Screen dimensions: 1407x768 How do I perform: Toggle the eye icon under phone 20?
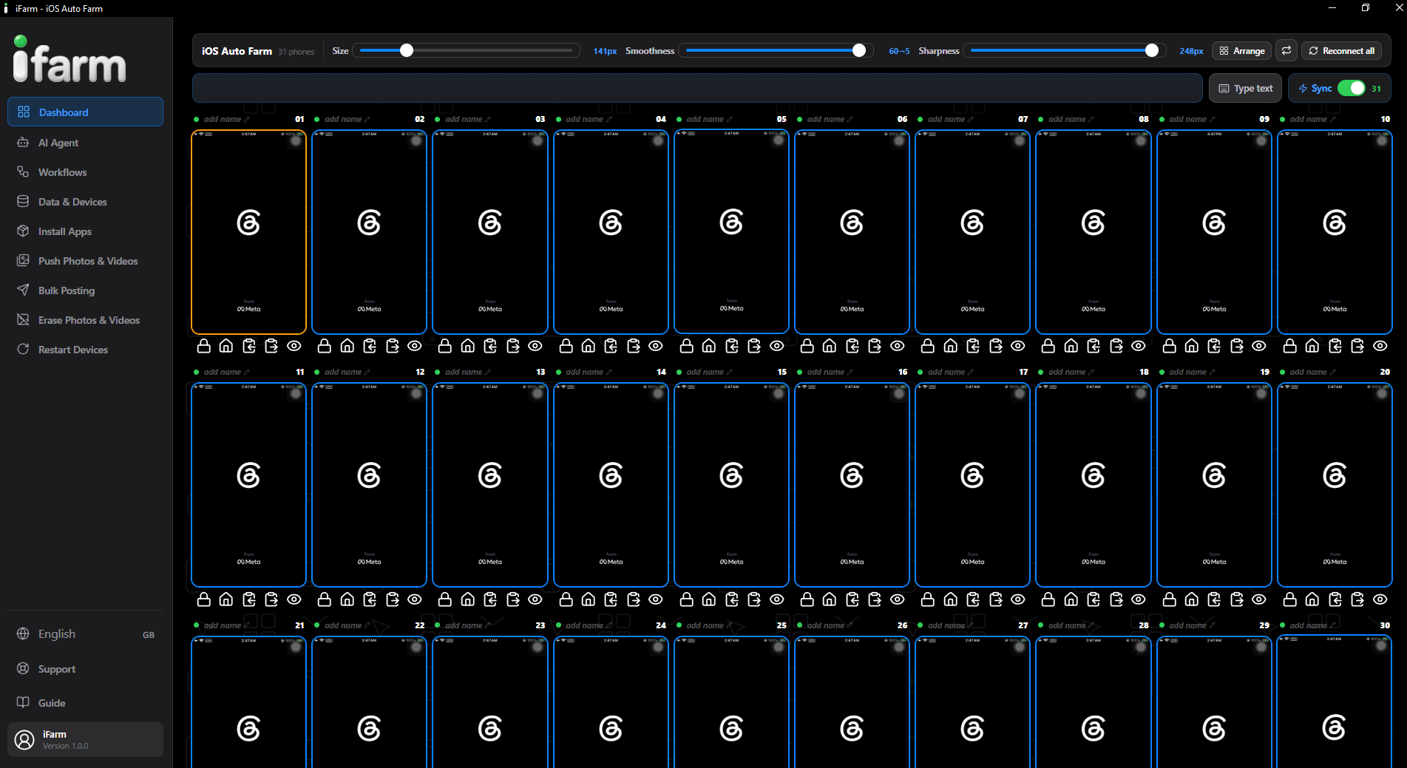1380,599
